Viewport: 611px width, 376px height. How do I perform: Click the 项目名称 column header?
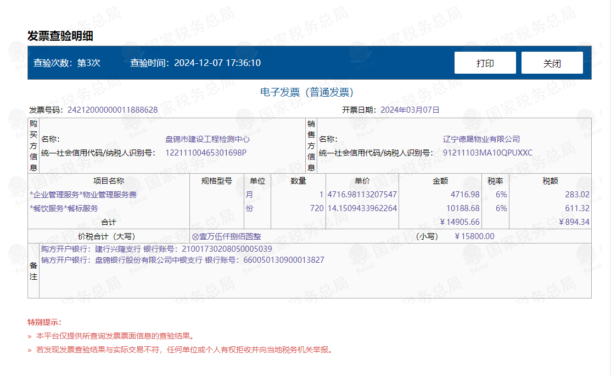[108, 181]
